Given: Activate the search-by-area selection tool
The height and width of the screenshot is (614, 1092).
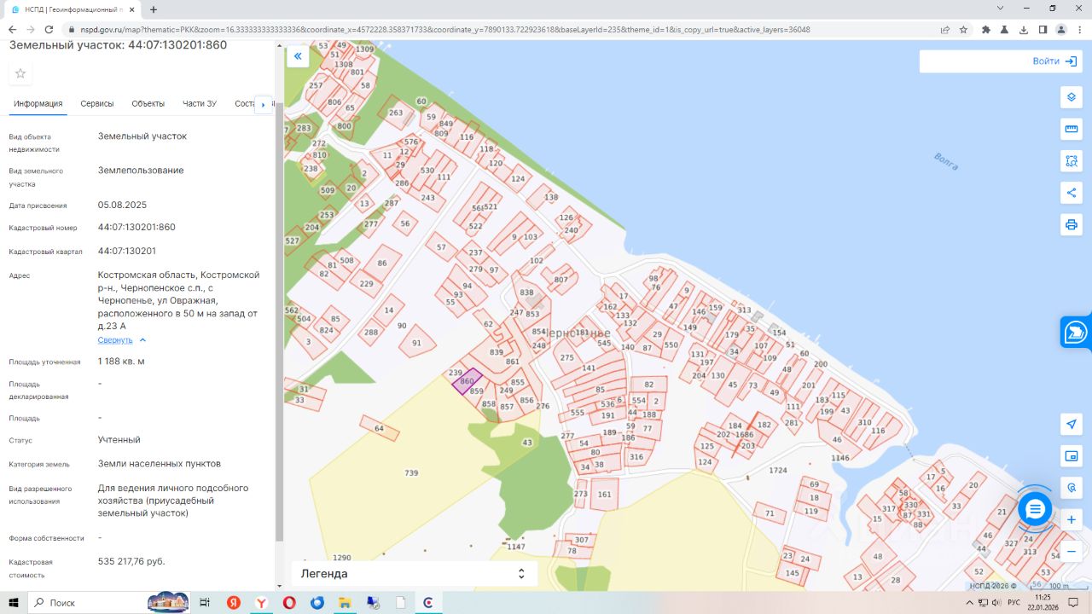Looking at the screenshot, I should coord(1072,161).
